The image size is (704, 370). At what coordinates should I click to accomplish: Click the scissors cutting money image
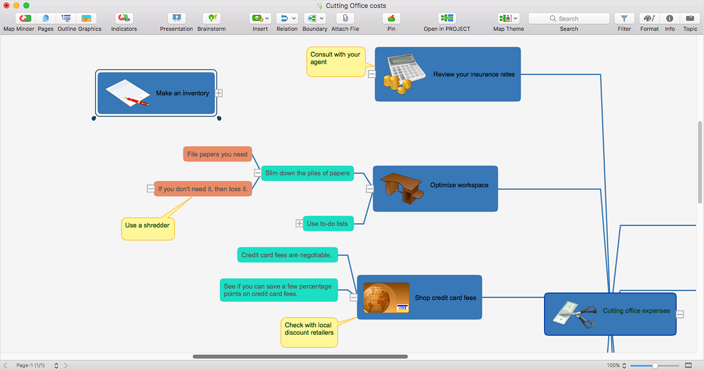(x=575, y=314)
